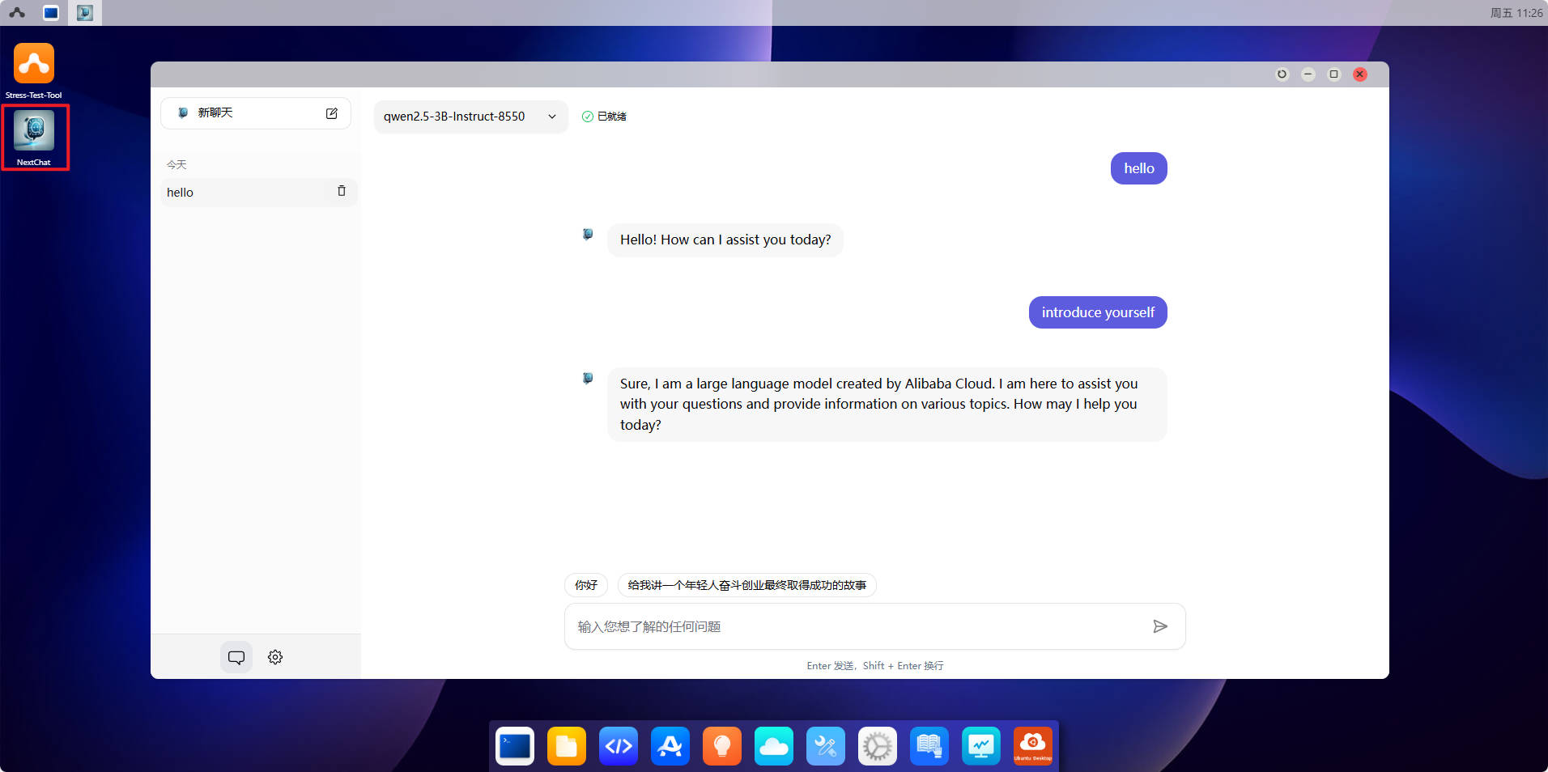
Task: Click the 你好 suggested prompt chip
Action: click(585, 585)
